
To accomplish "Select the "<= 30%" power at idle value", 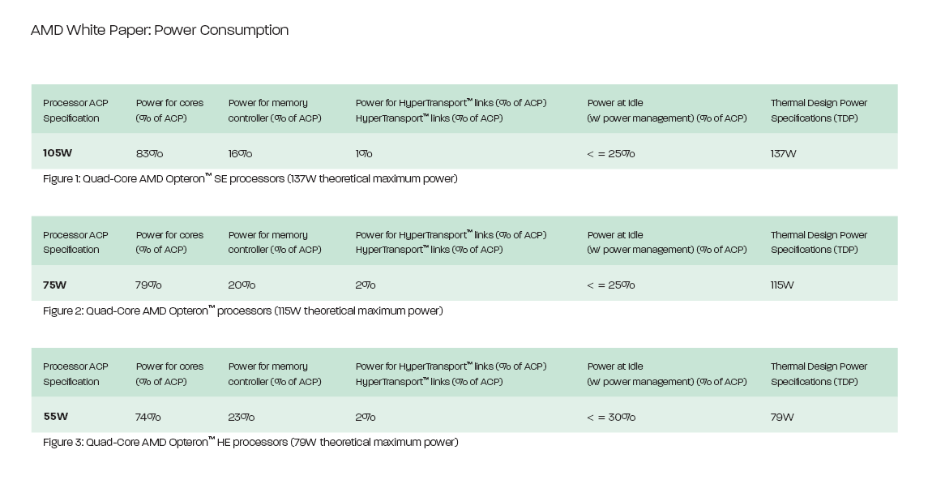I will coord(611,417).
